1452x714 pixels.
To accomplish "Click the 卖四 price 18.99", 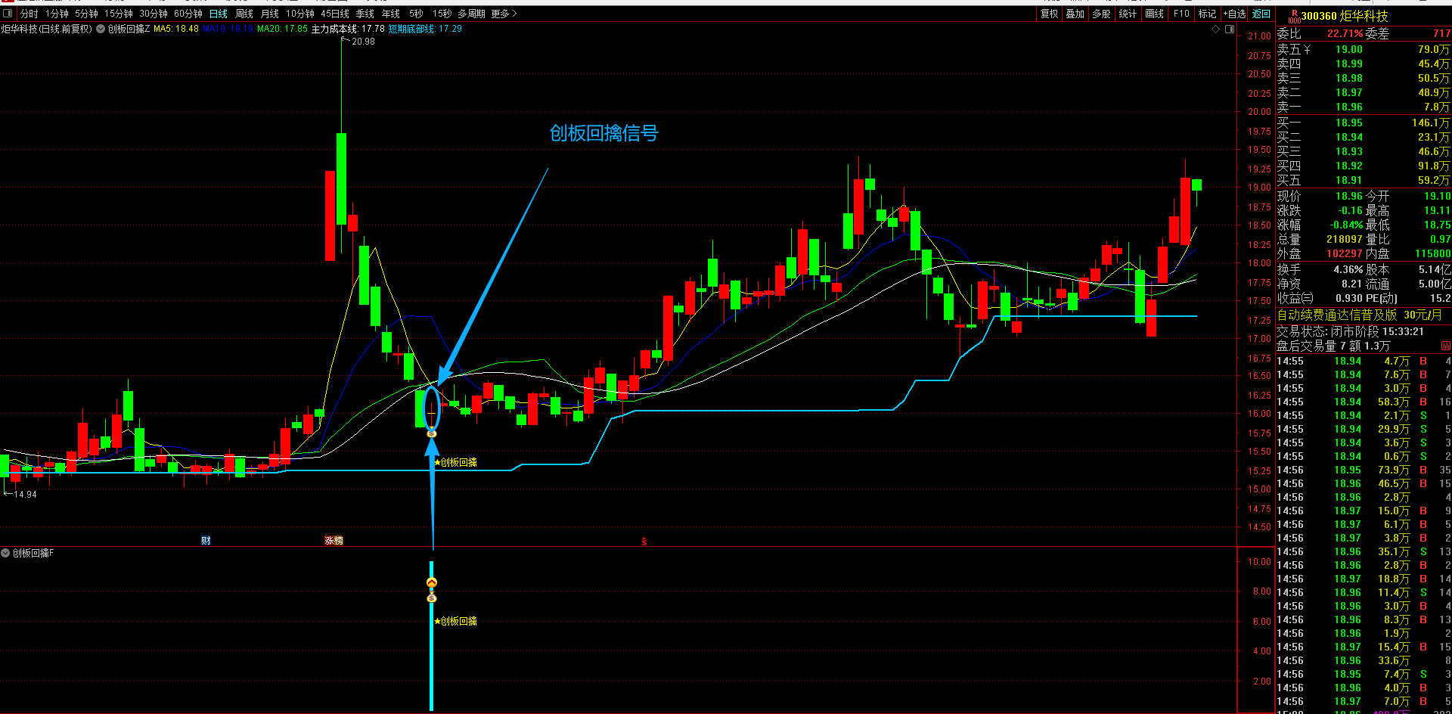I will click(1349, 64).
